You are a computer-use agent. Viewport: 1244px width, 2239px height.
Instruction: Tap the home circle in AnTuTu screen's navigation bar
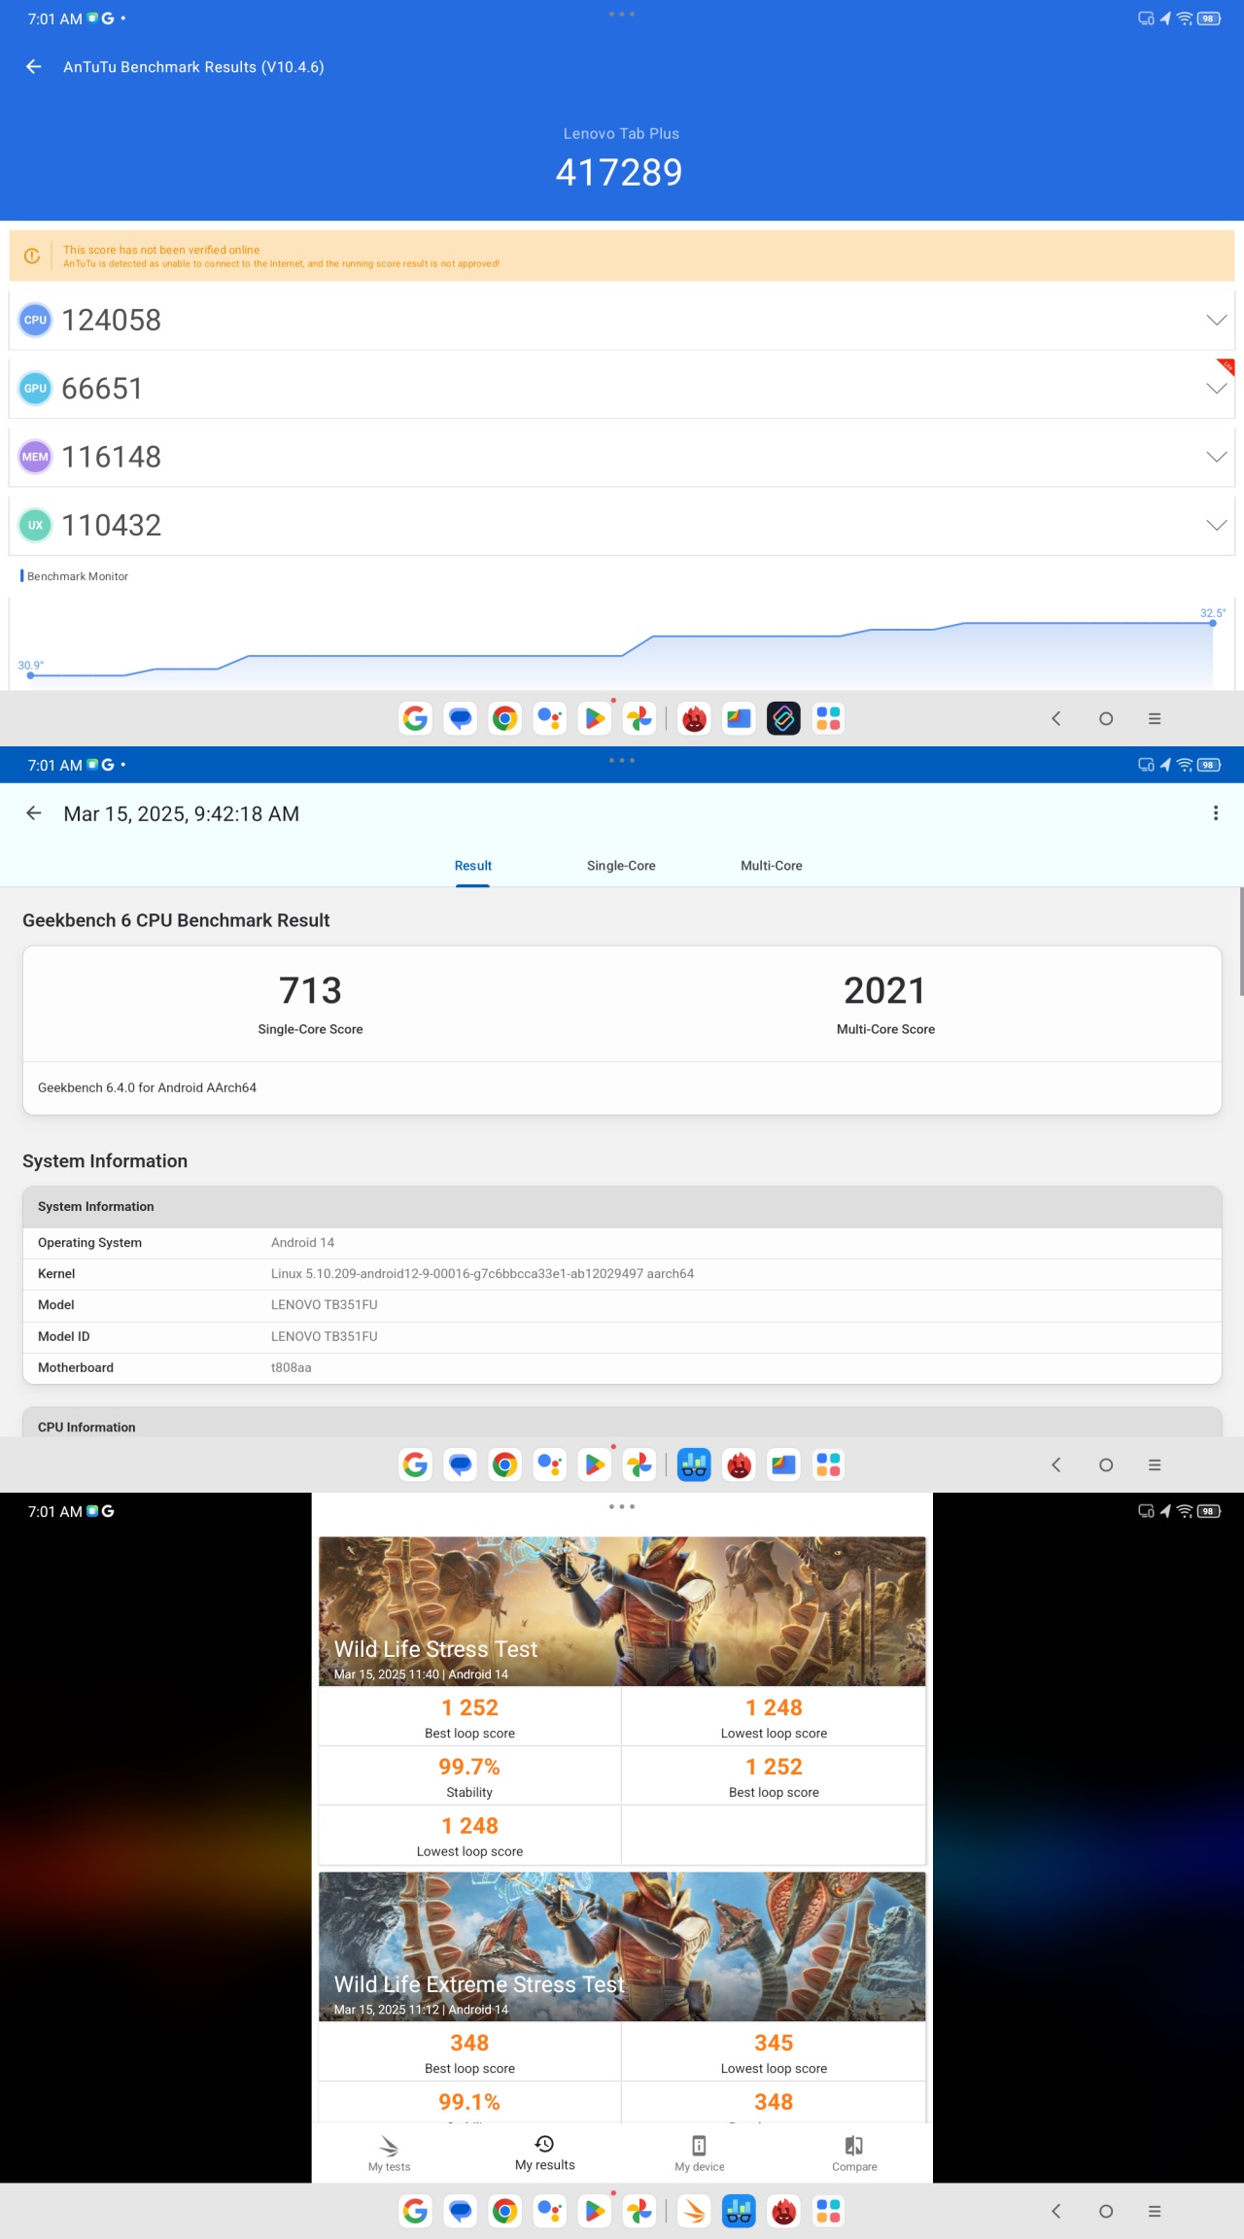click(1106, 718)
